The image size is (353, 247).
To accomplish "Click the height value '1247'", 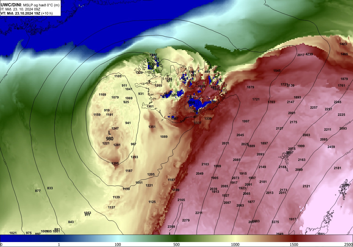I will coord(115,128).
